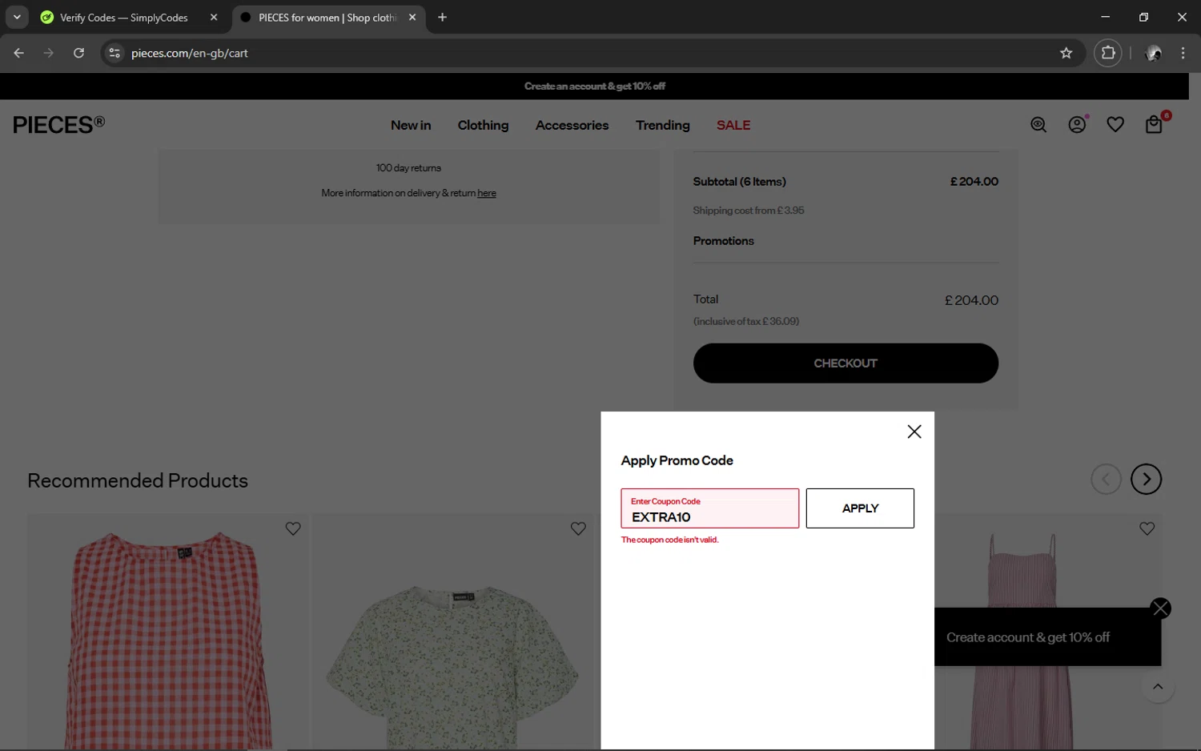Screen dimensions: 1201x751
Task: Open a new browser tab
Action: [x=442, y=17]
